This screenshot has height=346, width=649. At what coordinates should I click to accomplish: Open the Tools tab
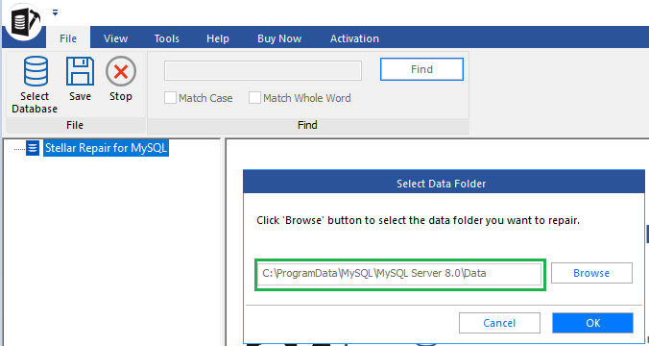pos(167,38)
